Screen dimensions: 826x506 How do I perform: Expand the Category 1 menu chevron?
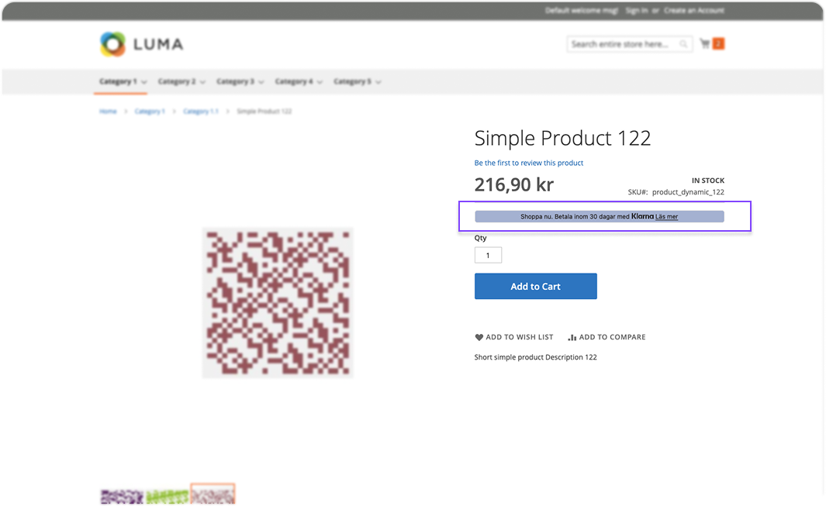point(144,82)
